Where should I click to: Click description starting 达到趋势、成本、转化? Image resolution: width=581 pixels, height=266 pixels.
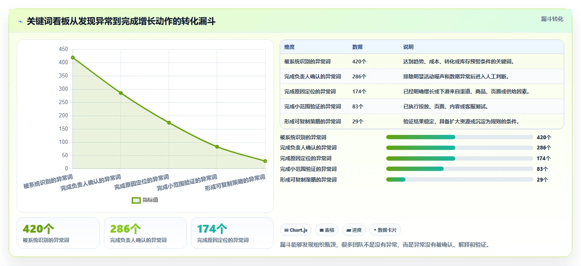tap(459, 62)
